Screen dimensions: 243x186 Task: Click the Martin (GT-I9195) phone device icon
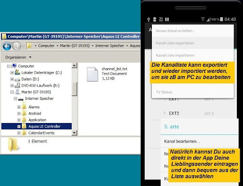[17, 92]
